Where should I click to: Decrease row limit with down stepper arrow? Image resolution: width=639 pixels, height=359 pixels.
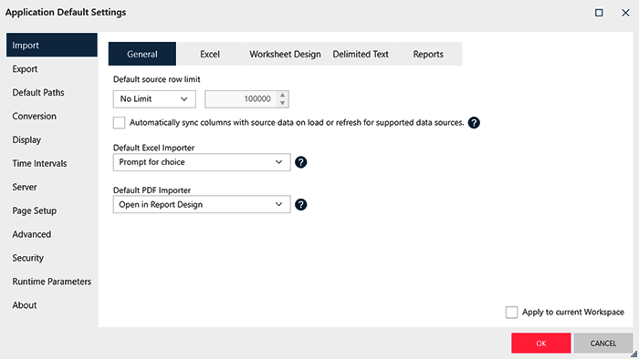pos(282,103)
